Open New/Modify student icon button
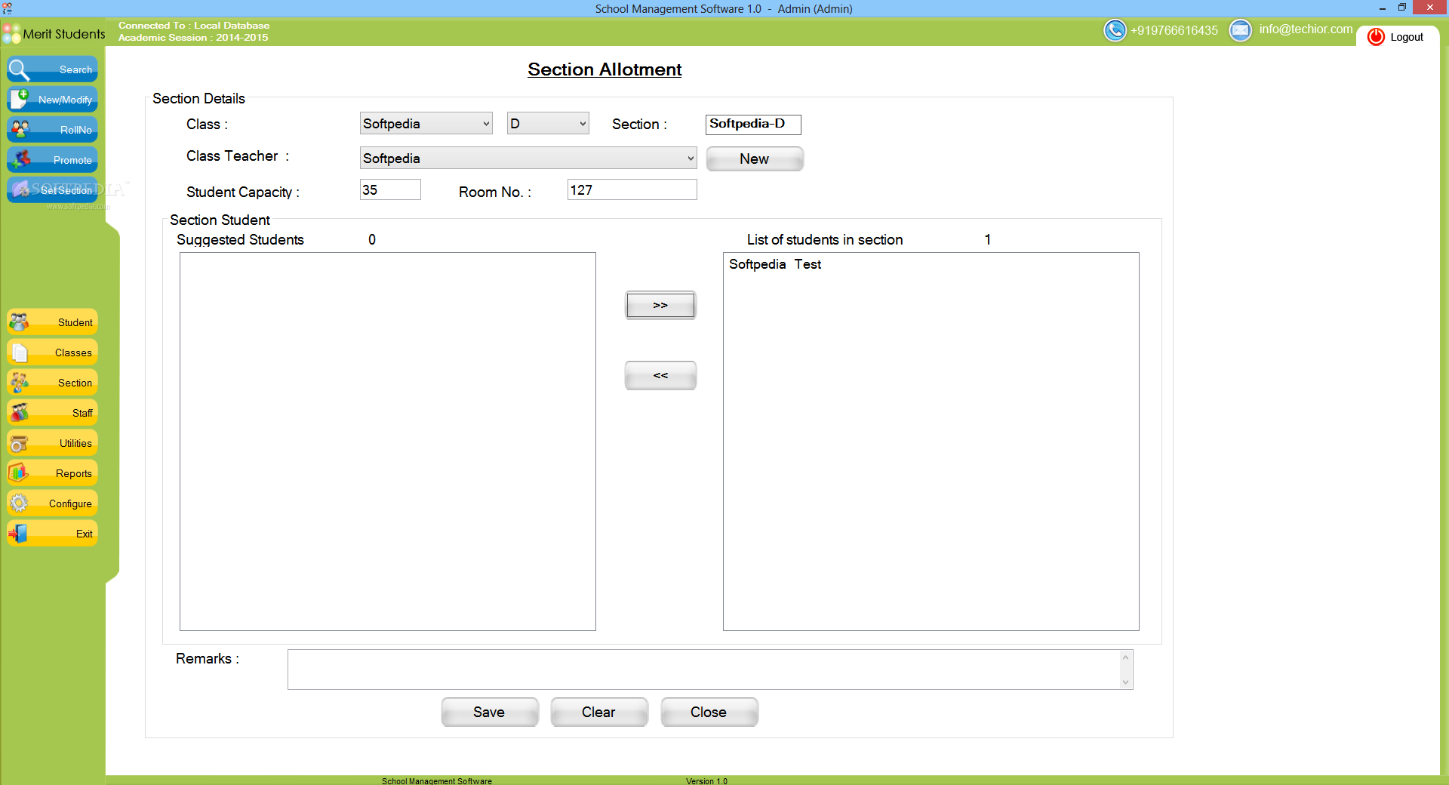Viewport: 1449px width, 785px height. (20, 99)
